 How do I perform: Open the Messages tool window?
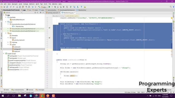point(40,90)
